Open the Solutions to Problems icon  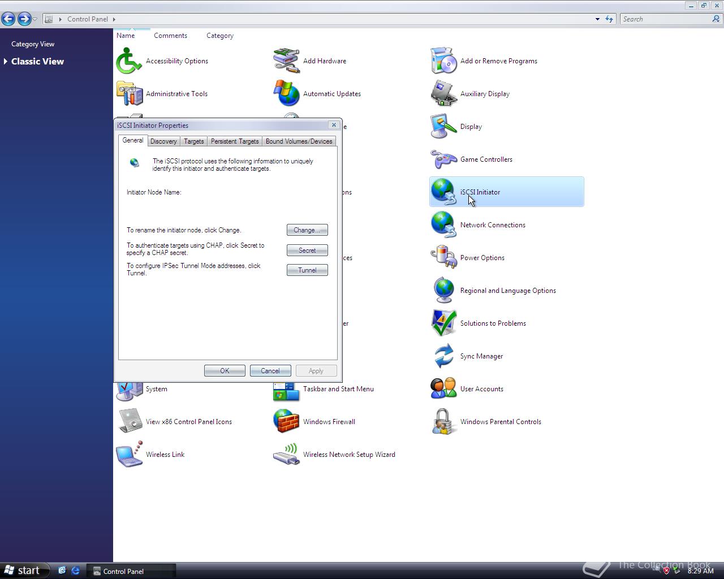pyautogui.click(x=443, y=323)
